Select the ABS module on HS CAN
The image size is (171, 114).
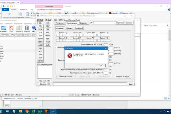pyautogui.click(x=48, y=23)
